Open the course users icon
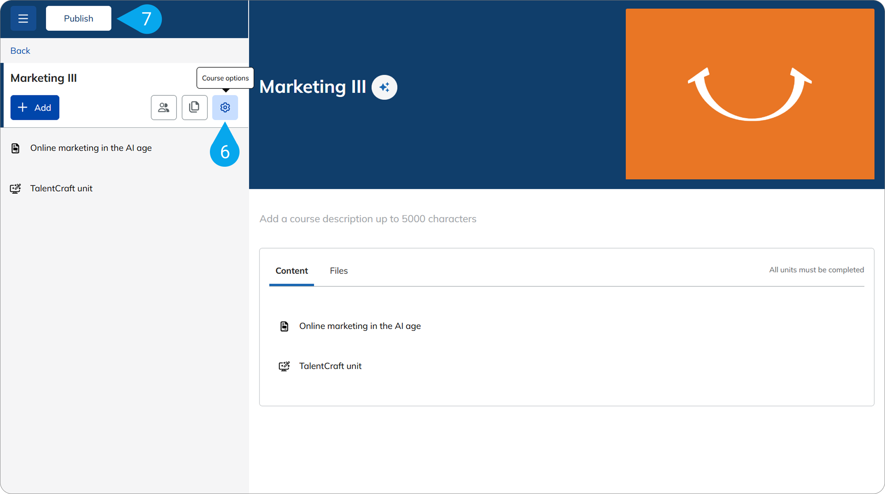 tap(164, 108)
